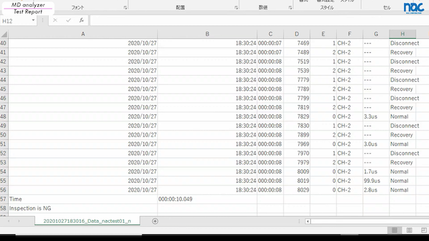Open the Name Box dropdown arrow

pos(33,20)
